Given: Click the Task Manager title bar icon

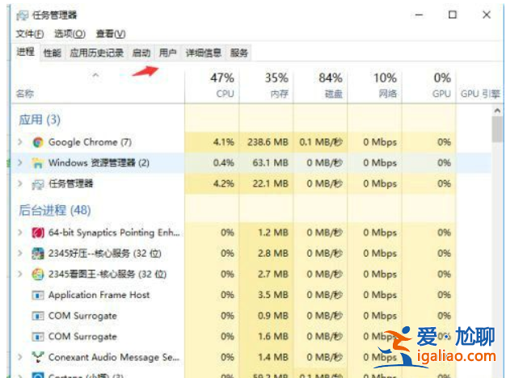Looking at the screenshot, I should click(23, 15).
